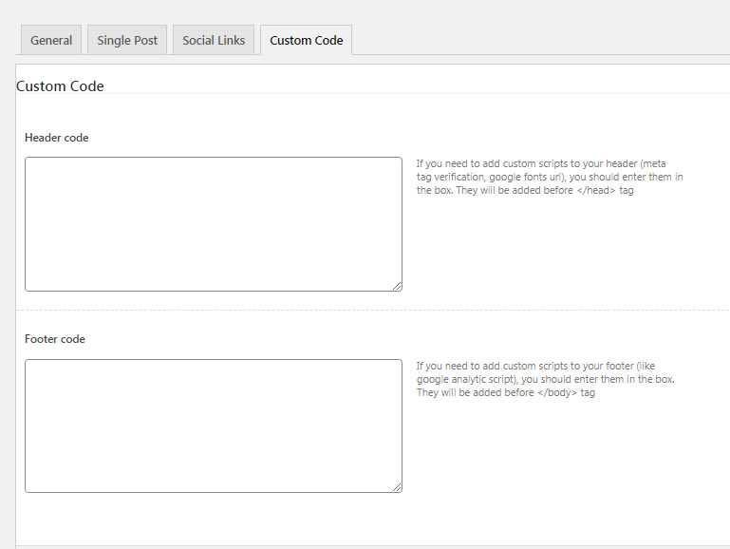
Task: Click the word "header" in the header description
Action: point(622,164)
